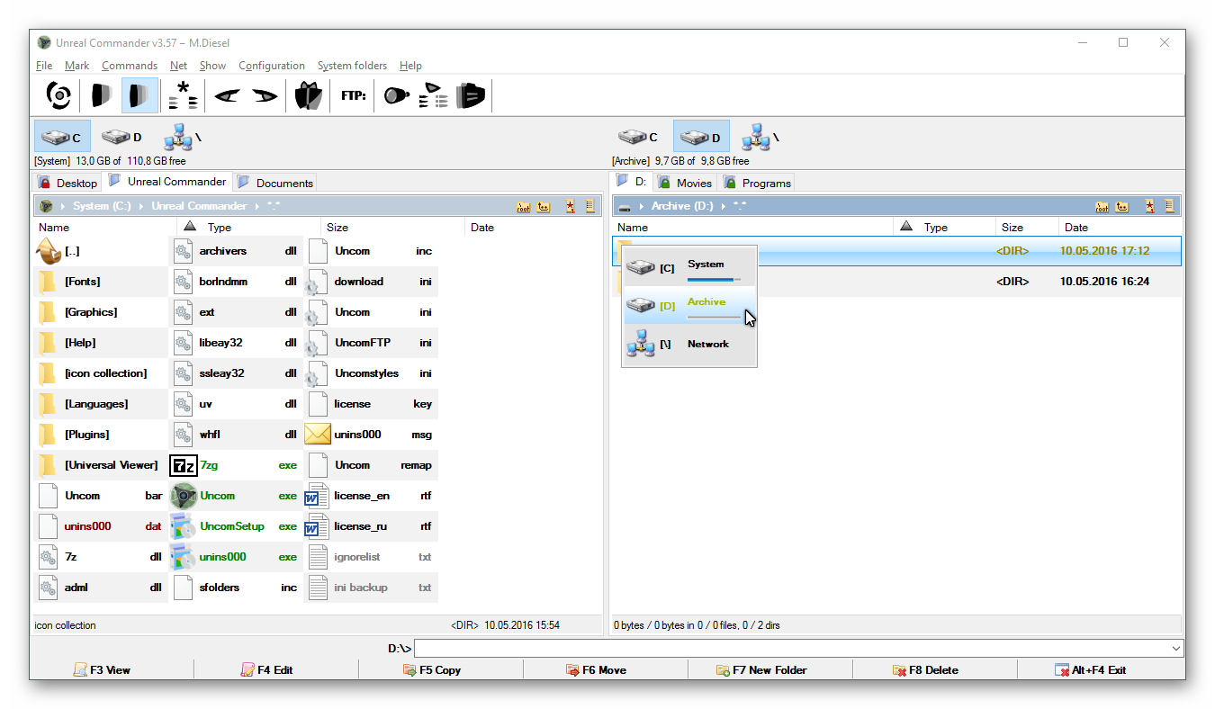Go forward with the right-pointing eye icon
This screenshot has width=1215, height=709.
click(x=264, y=94)
